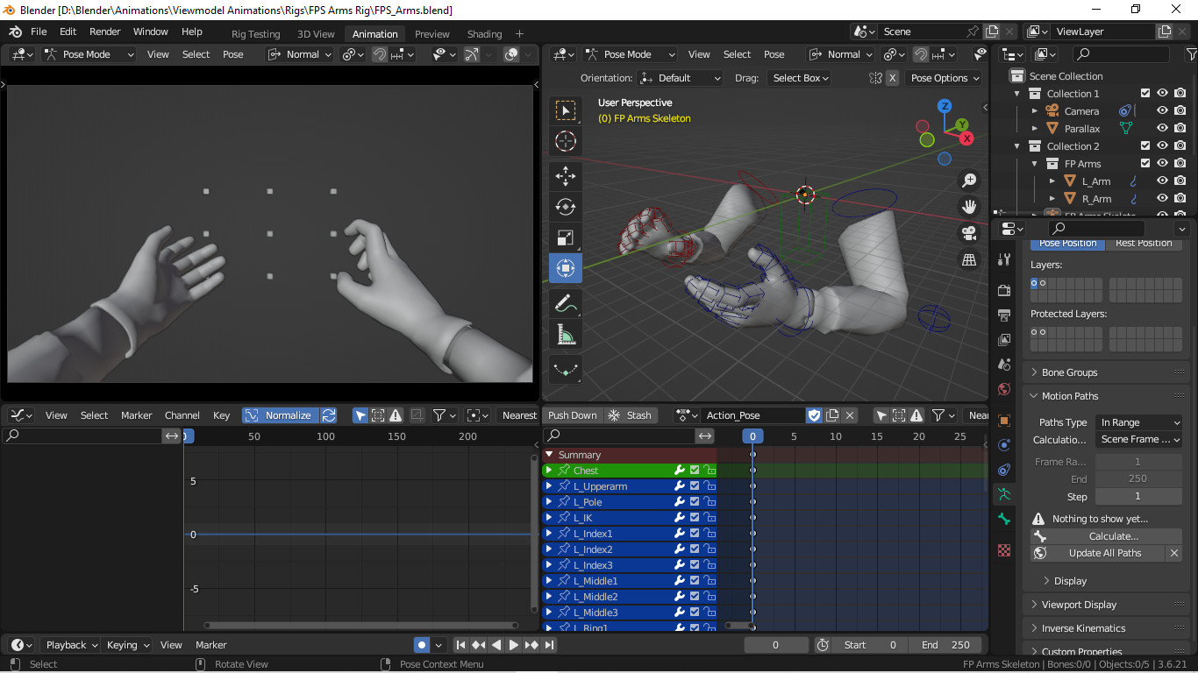Click the Step value field
1198x673 pixels.
(x=1138, y=496)
